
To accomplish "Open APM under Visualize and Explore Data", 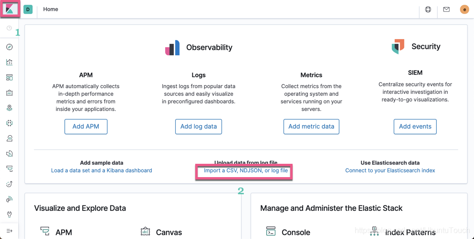I will point(64,232).
